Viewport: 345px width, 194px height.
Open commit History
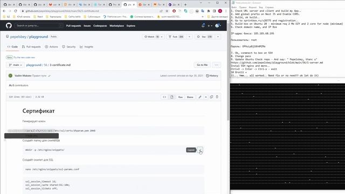pyautogui.click(x=212, y=75)
